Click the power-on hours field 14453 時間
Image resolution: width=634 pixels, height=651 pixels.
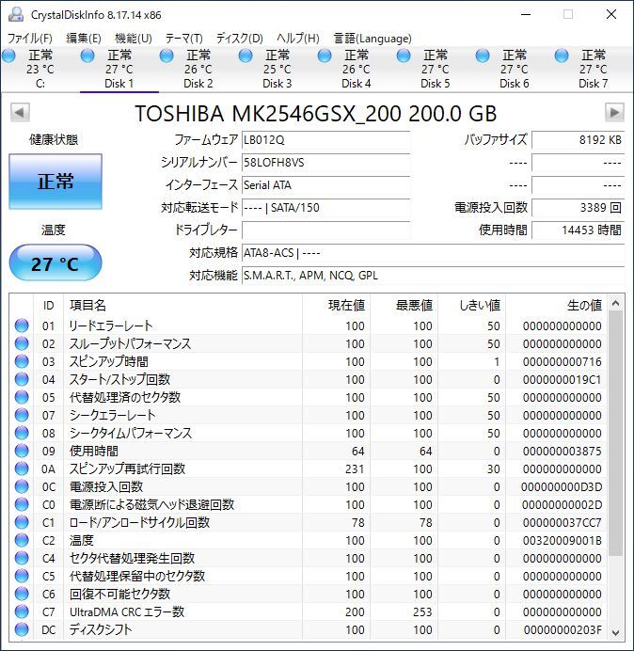[x=578, y=230]
